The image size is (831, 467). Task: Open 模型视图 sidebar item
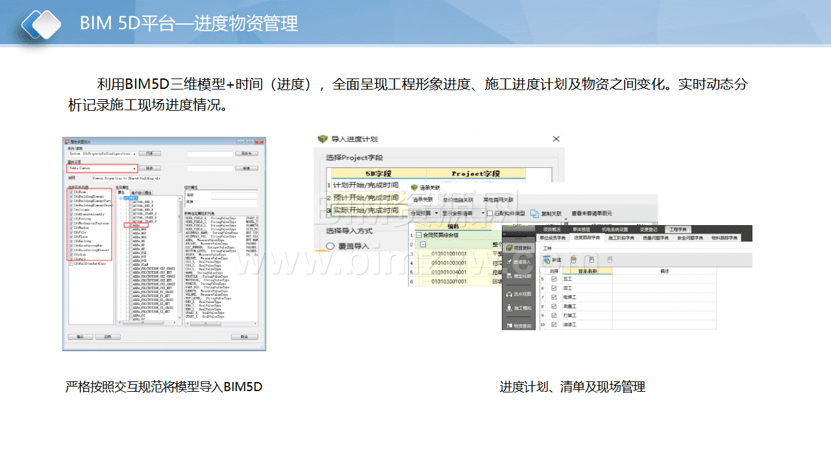point(519,276)
